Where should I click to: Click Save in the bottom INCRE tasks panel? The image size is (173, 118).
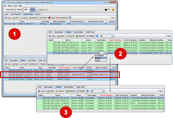pos(42,91)
